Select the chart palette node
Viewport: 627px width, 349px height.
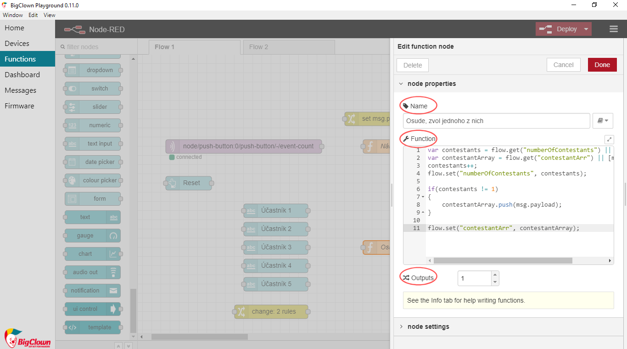[93, 254]
